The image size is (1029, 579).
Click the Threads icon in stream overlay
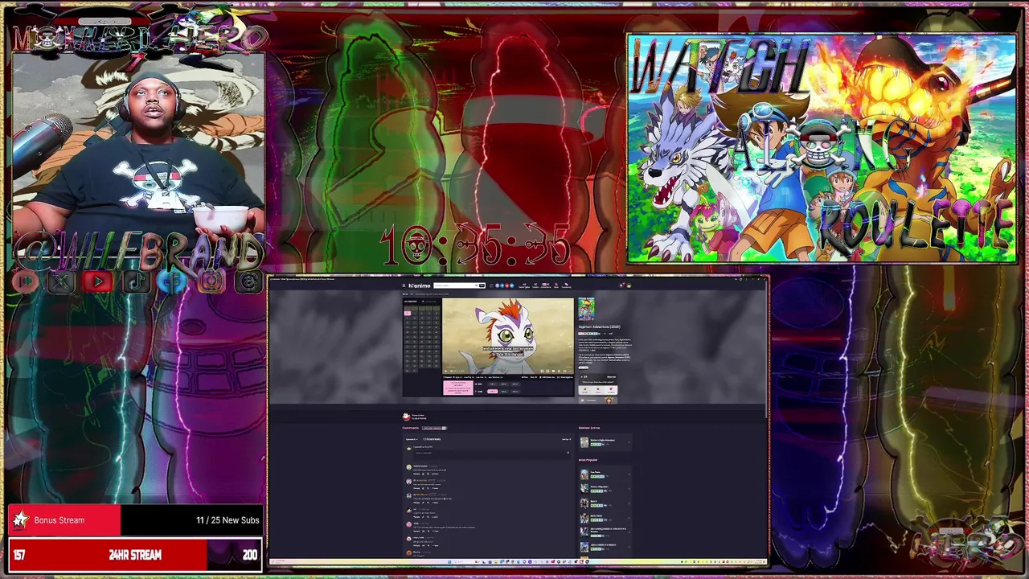pos(248,281)
